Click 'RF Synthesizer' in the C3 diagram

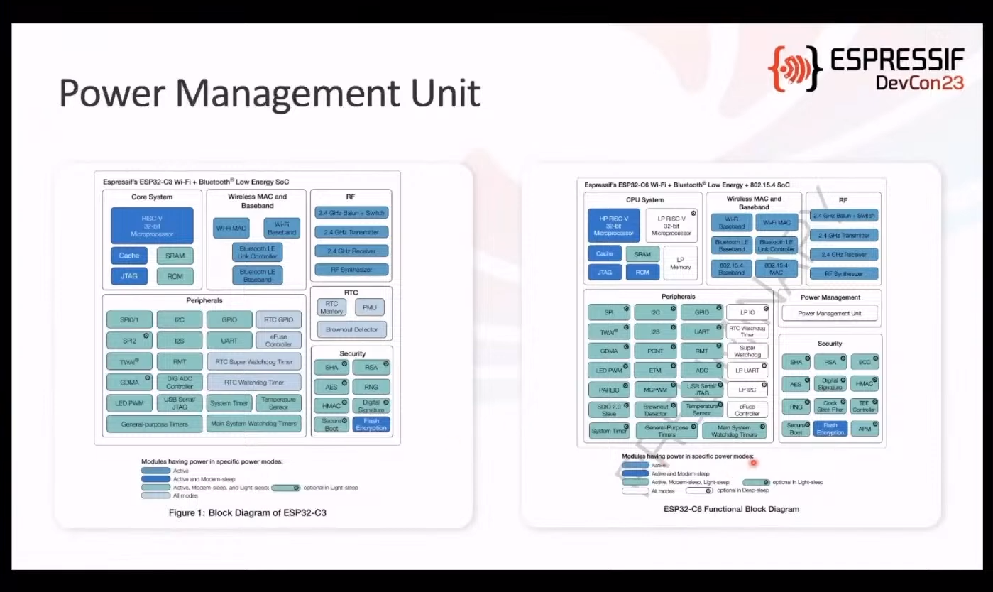point(353,270)
